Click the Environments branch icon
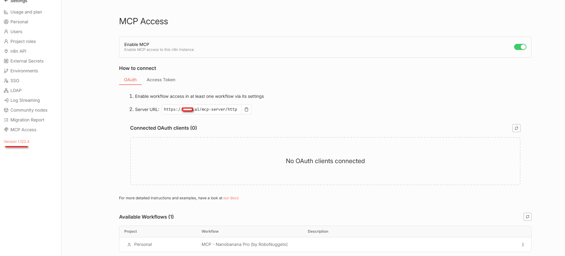This screenshot has width=565, height=256. point(6,71)
